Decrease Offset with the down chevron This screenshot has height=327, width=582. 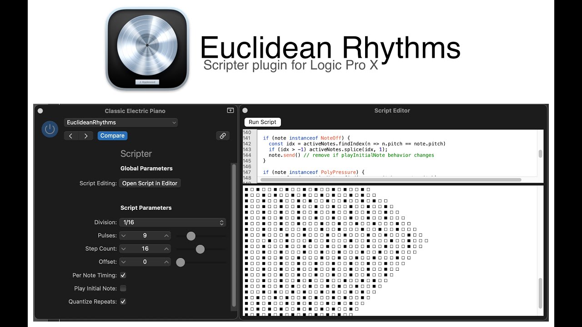pos(123,262)
